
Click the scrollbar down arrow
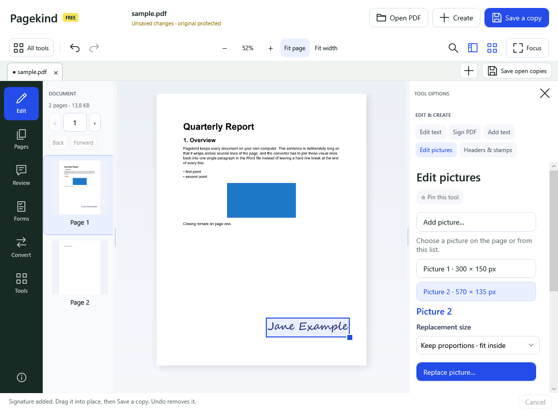(554, 389)
